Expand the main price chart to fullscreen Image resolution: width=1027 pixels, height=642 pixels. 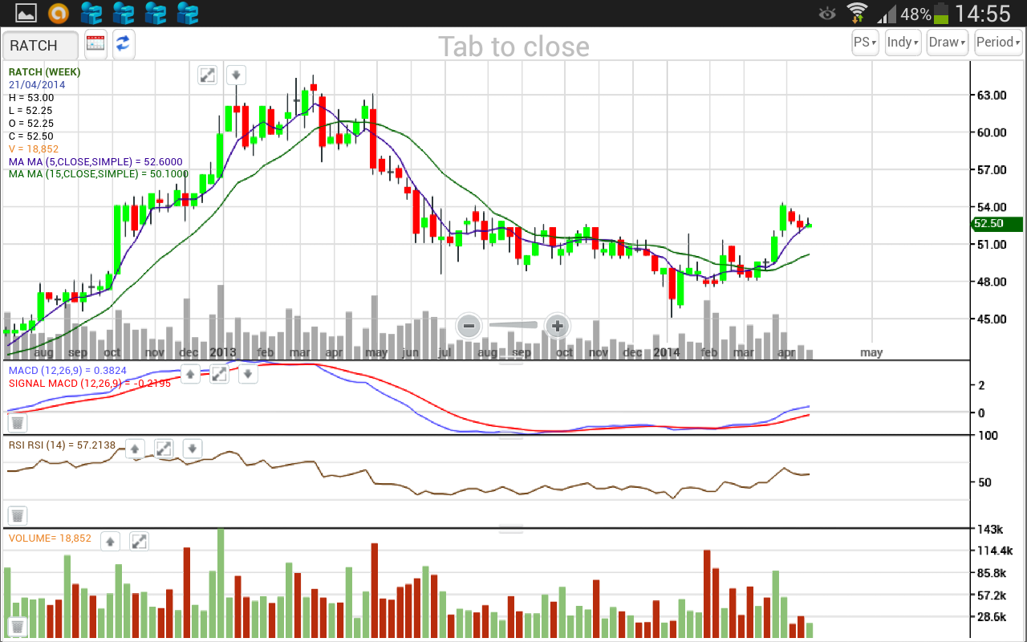point(208,75)
